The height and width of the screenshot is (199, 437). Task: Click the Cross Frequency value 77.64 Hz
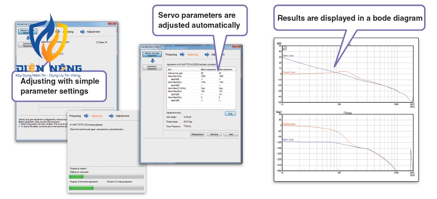coord(187,126)
